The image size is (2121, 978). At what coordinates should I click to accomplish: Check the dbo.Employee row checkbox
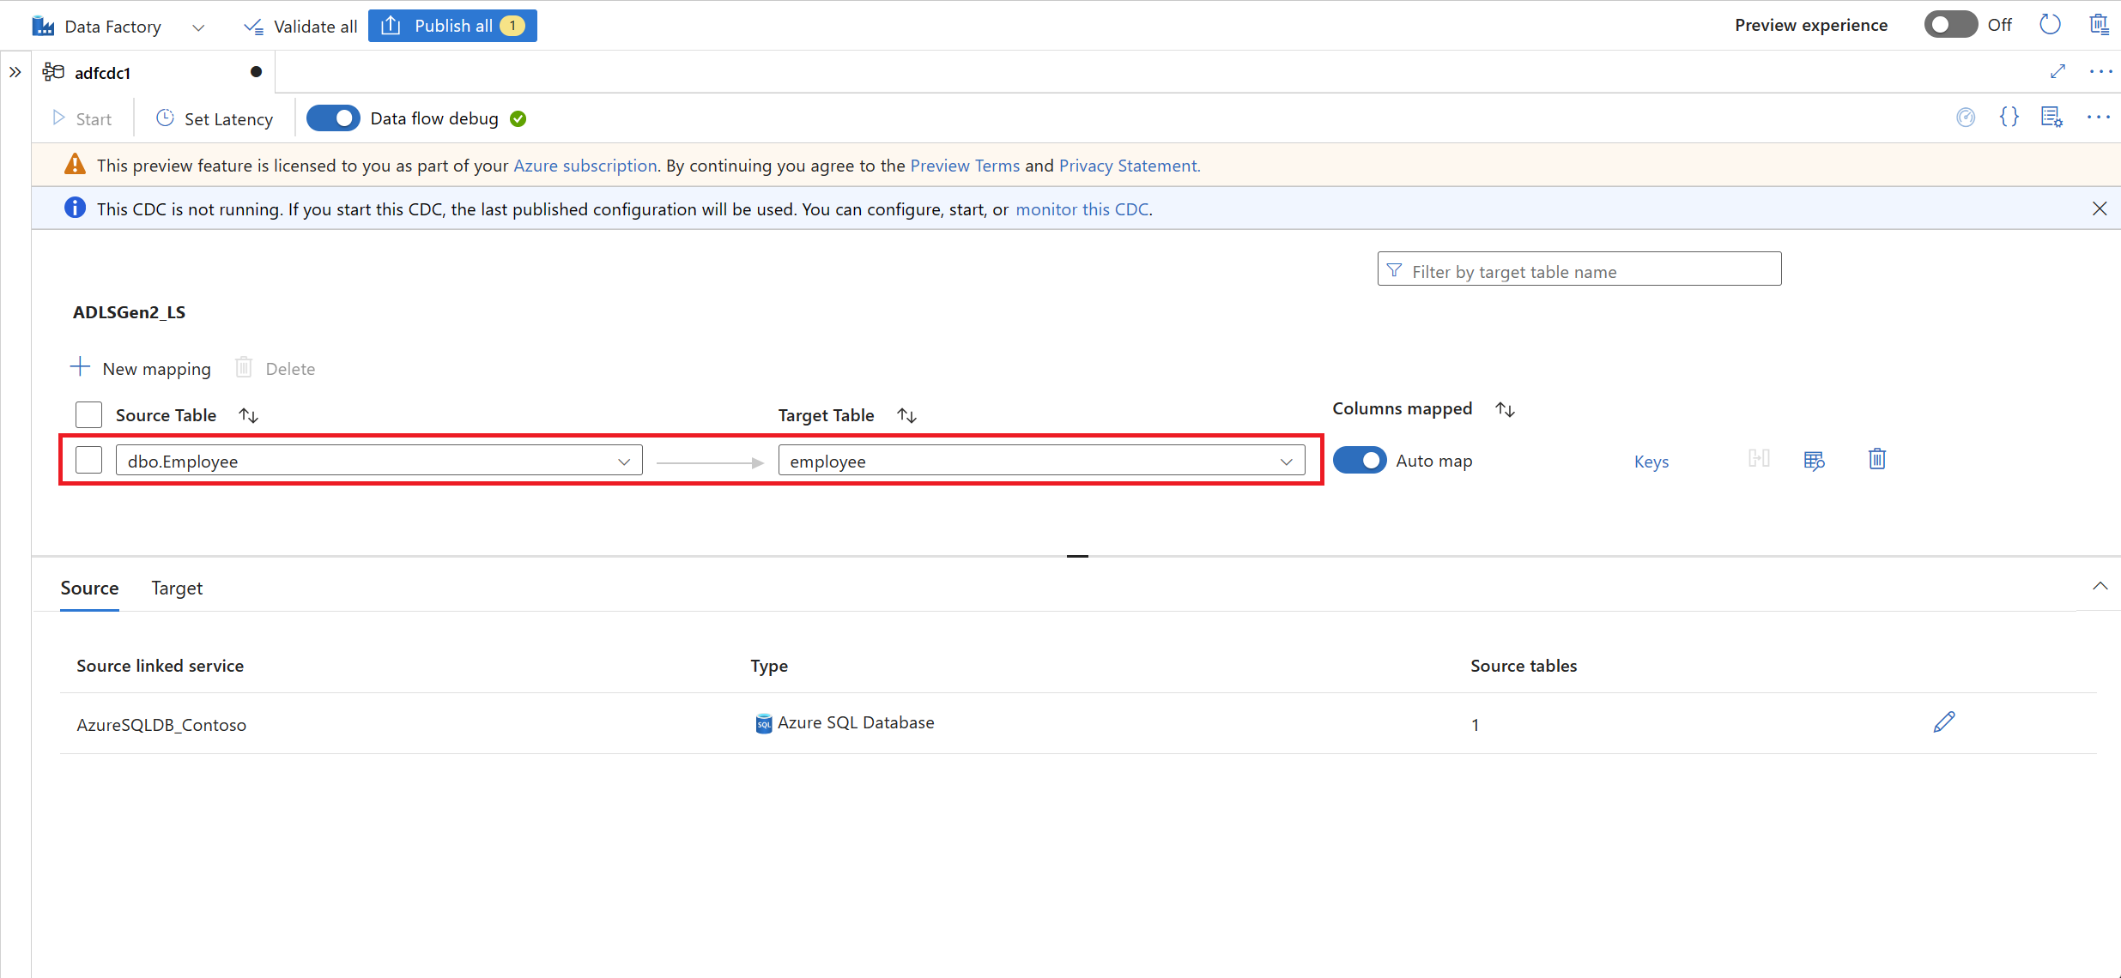point(88,459)
